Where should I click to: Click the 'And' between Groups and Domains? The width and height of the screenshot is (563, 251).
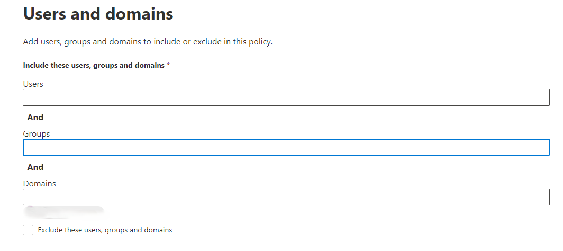click(35, 167)
